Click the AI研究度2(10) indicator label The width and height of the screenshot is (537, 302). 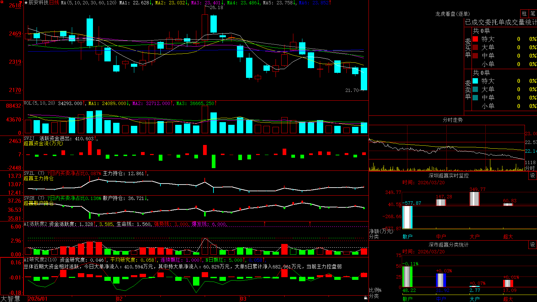click(40, 260)
